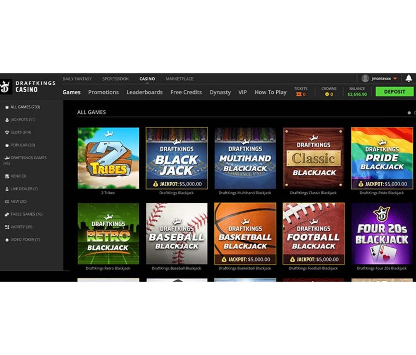The image size is (416, 355).
Task: Click the $2,696.90 balance amount
Action: [357, 94]
